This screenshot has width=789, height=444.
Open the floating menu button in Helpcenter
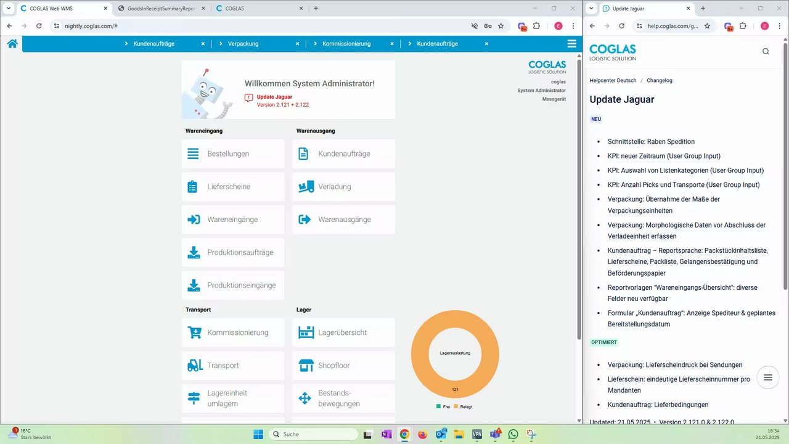768,377
